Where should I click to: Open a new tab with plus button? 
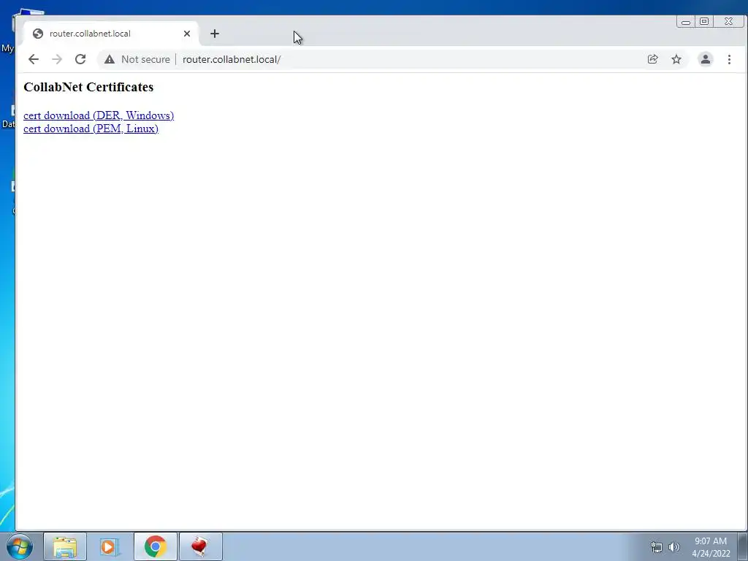coord(215,34)
